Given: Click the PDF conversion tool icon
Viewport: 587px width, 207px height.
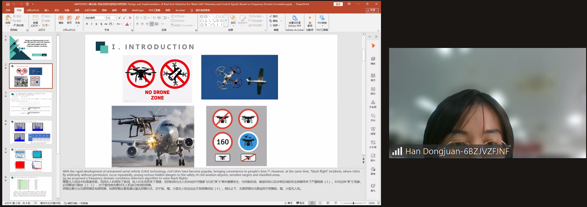Looking at the screenshot, I should 323,21.
